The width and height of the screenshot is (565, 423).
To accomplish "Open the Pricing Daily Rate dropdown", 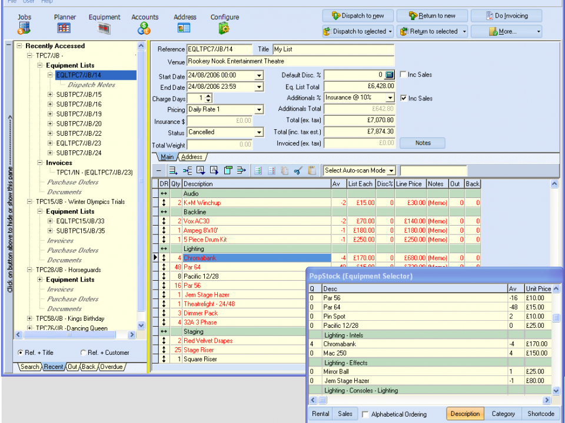I will pyautogui.click(x=259, y=110).
